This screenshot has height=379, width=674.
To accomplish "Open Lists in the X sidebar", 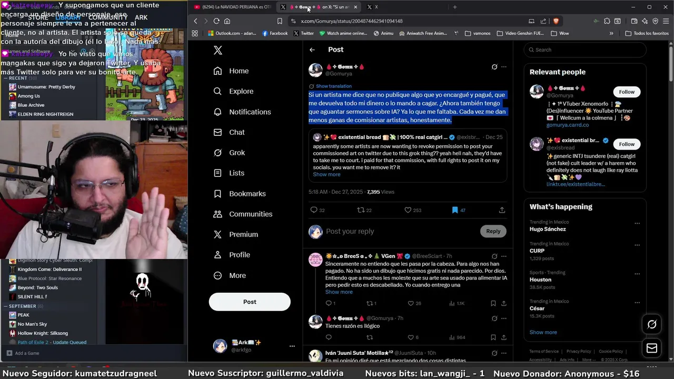I will pos(229,173).
